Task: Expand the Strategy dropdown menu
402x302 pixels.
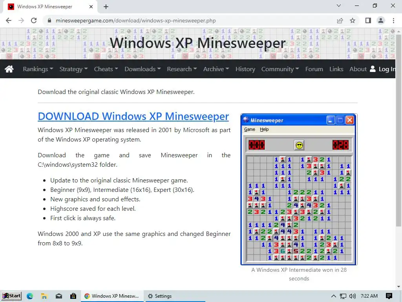Action: coord(73,69)
